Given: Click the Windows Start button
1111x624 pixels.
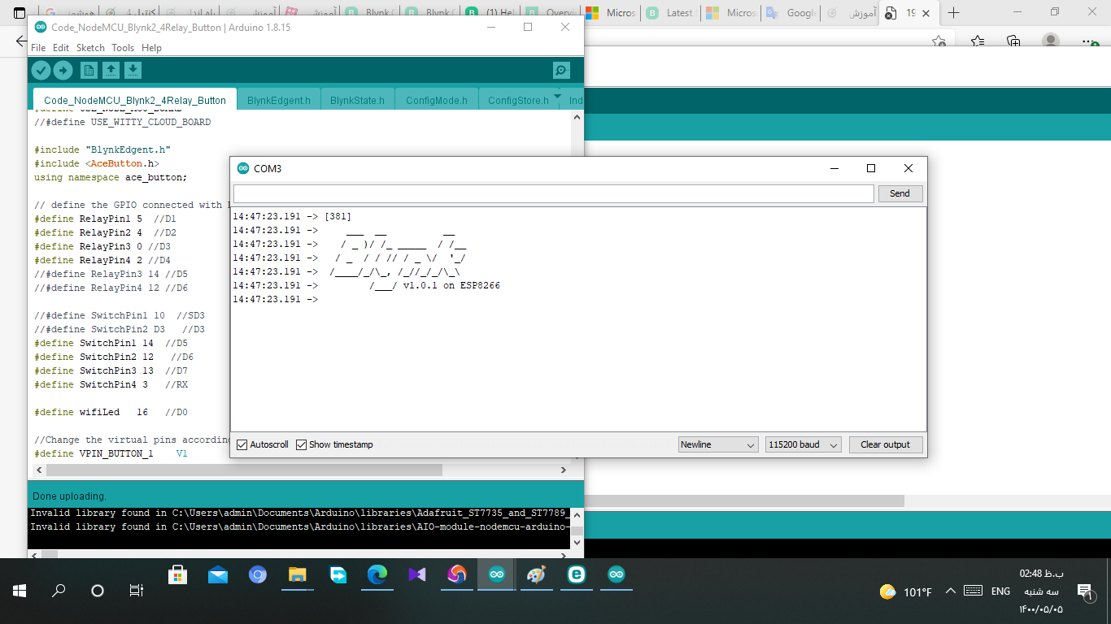Looking at the screenshot, I should [20, 591].
